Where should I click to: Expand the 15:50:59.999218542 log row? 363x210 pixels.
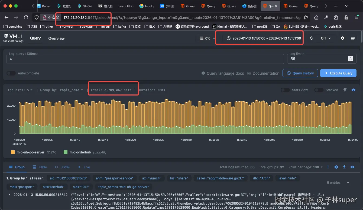(9, 195)
